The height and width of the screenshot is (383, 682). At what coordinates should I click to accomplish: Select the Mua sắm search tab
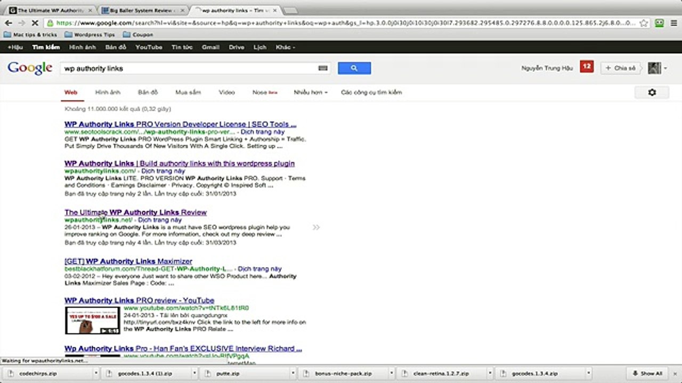pyautogui.click(x=188, y=93)
